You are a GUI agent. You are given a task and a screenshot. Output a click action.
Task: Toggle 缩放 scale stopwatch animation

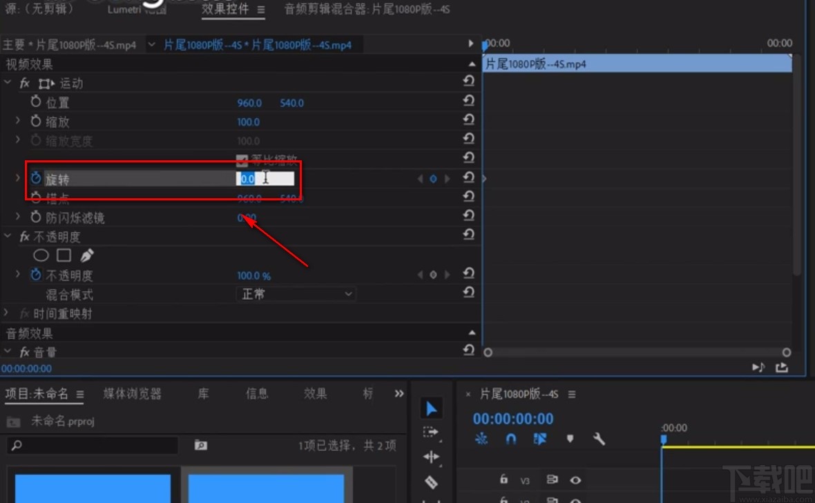35,121
